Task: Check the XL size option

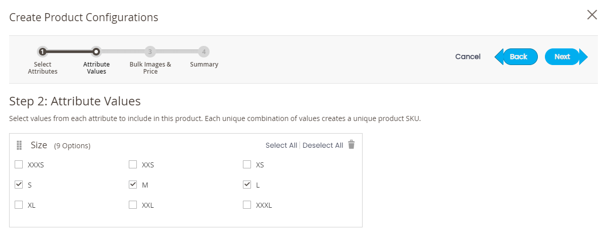Action: 19,205
